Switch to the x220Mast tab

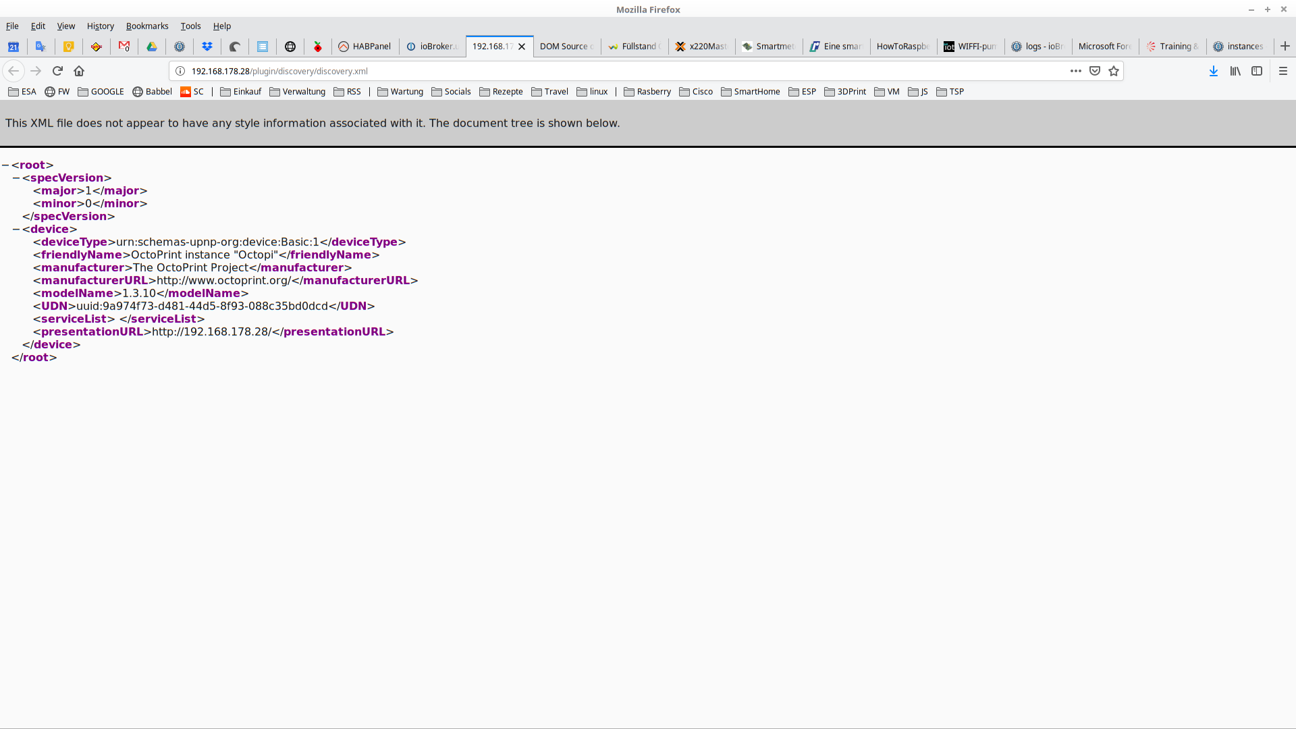[x=702, y=47]
